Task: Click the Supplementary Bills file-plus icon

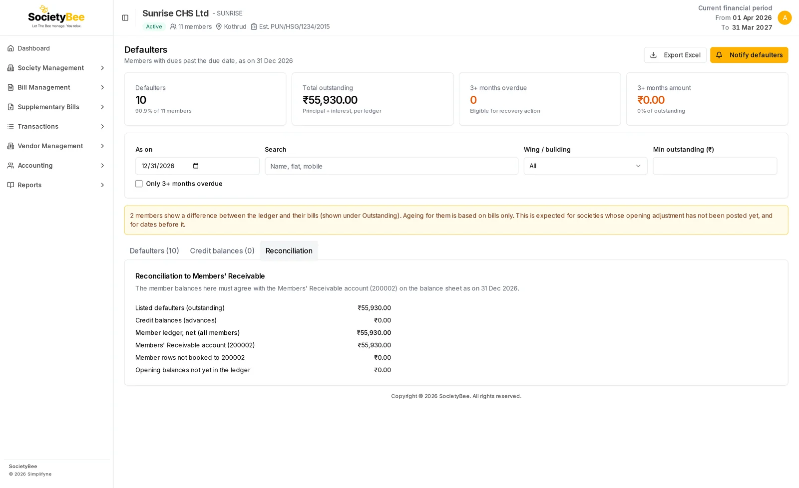Action: (x=10, y=107)
